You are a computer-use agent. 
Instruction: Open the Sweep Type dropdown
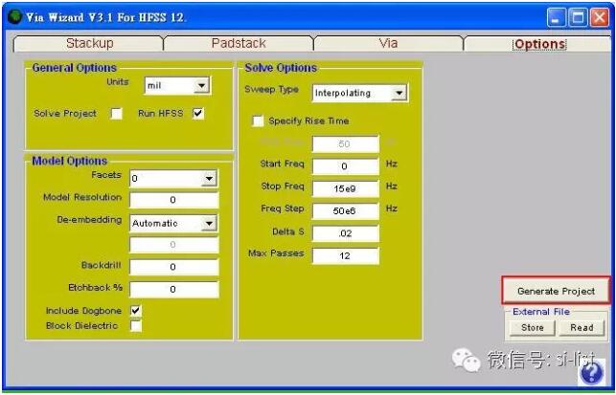(x=360, y=93)
